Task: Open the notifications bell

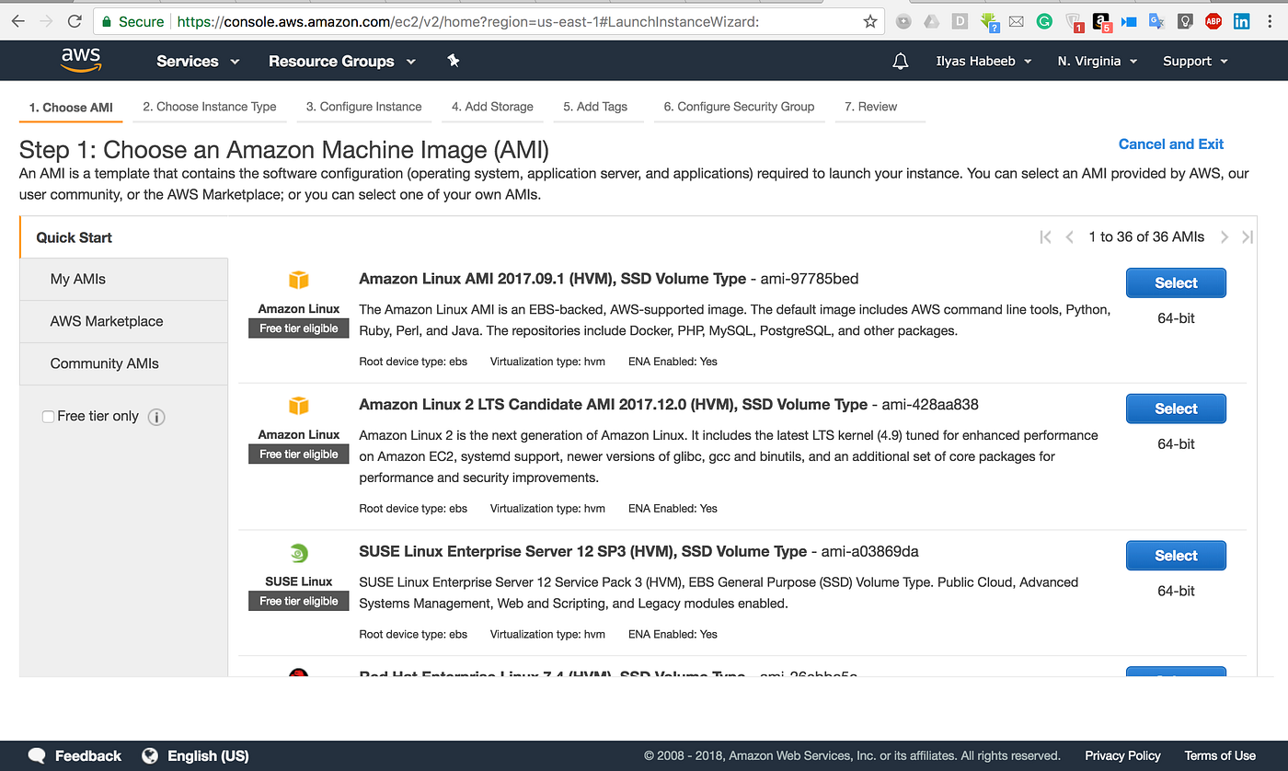Action: tap(900, 61)
